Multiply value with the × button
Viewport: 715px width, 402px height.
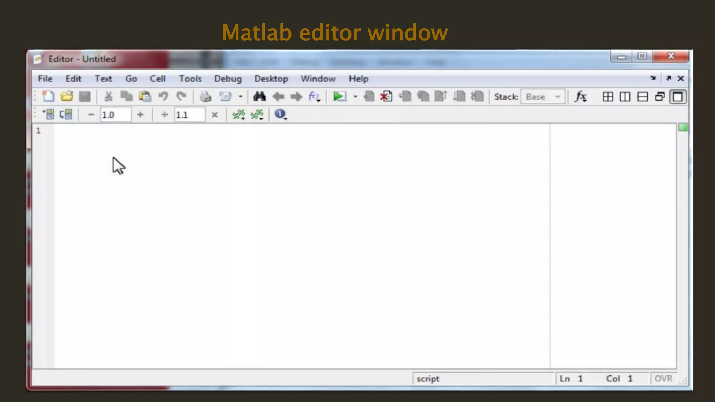[x=215, y=114]
